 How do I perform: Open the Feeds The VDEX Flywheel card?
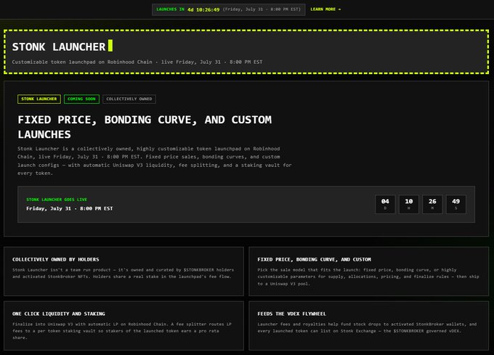tap(369, 326)
